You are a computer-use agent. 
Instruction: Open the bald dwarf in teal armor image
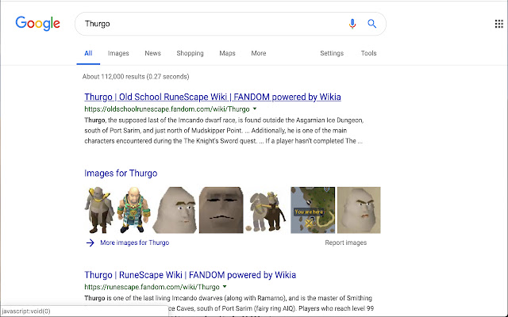click(x=133, y=210)
